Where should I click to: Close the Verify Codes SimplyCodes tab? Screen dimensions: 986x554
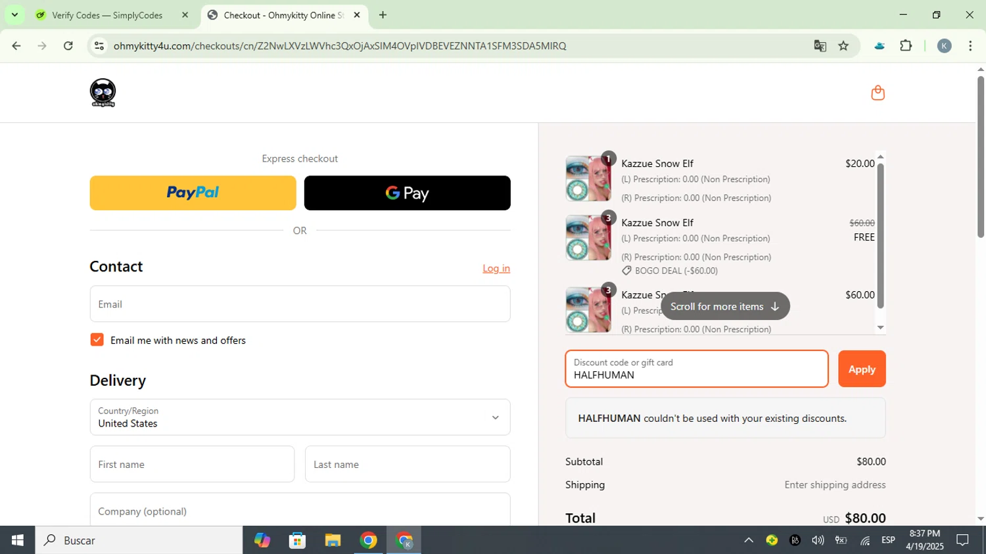click(x=185, y=15)
